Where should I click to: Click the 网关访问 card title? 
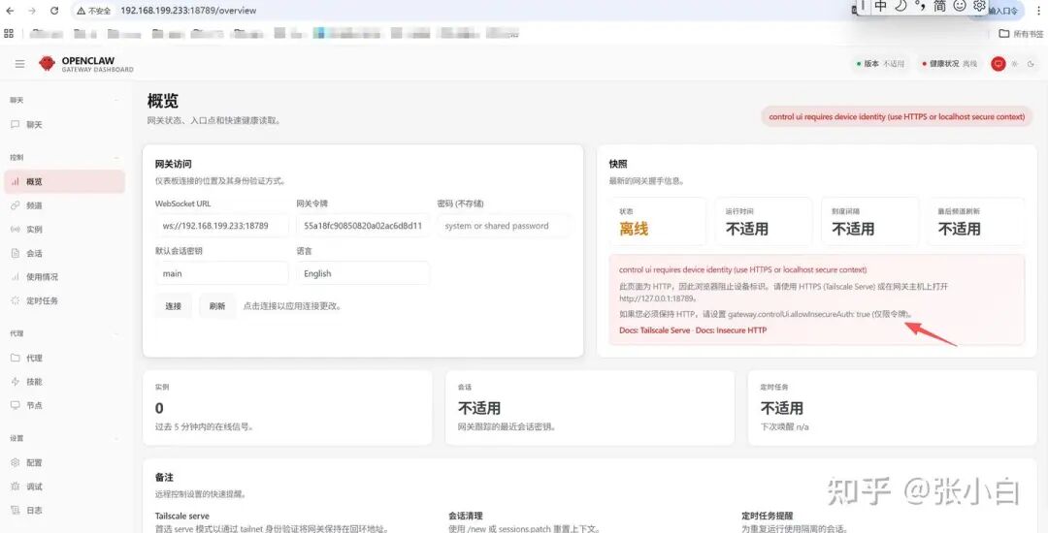tap(174, 164)
